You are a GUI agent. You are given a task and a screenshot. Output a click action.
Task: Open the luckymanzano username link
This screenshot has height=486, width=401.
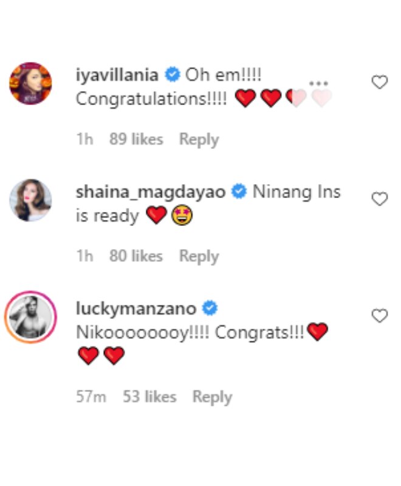coord(136,309)
